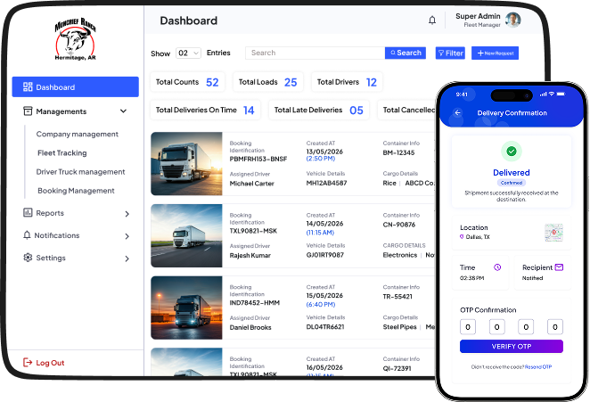Image resolution: width=590 pixels, height=402 pixels.
Task: Click the notification bell icon in header
Action: pos(432,21)
